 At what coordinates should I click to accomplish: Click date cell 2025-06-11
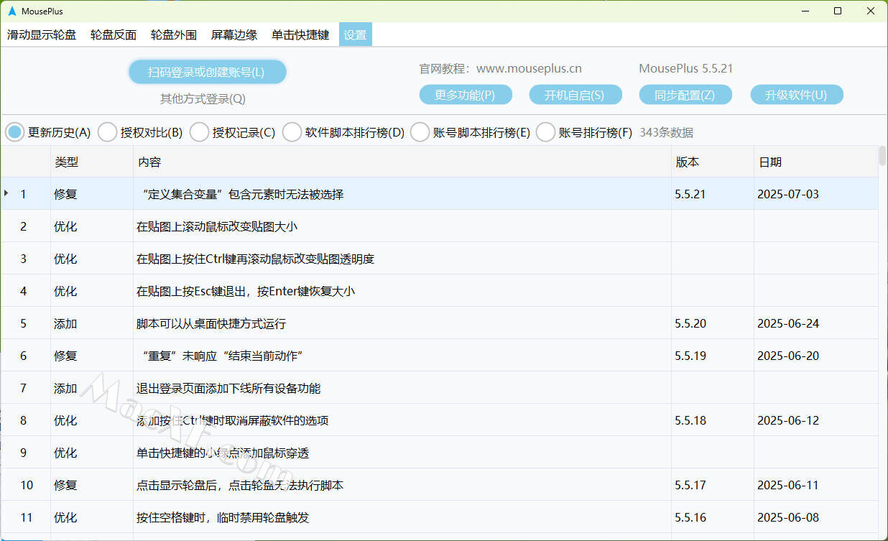(x=816, y=485)
